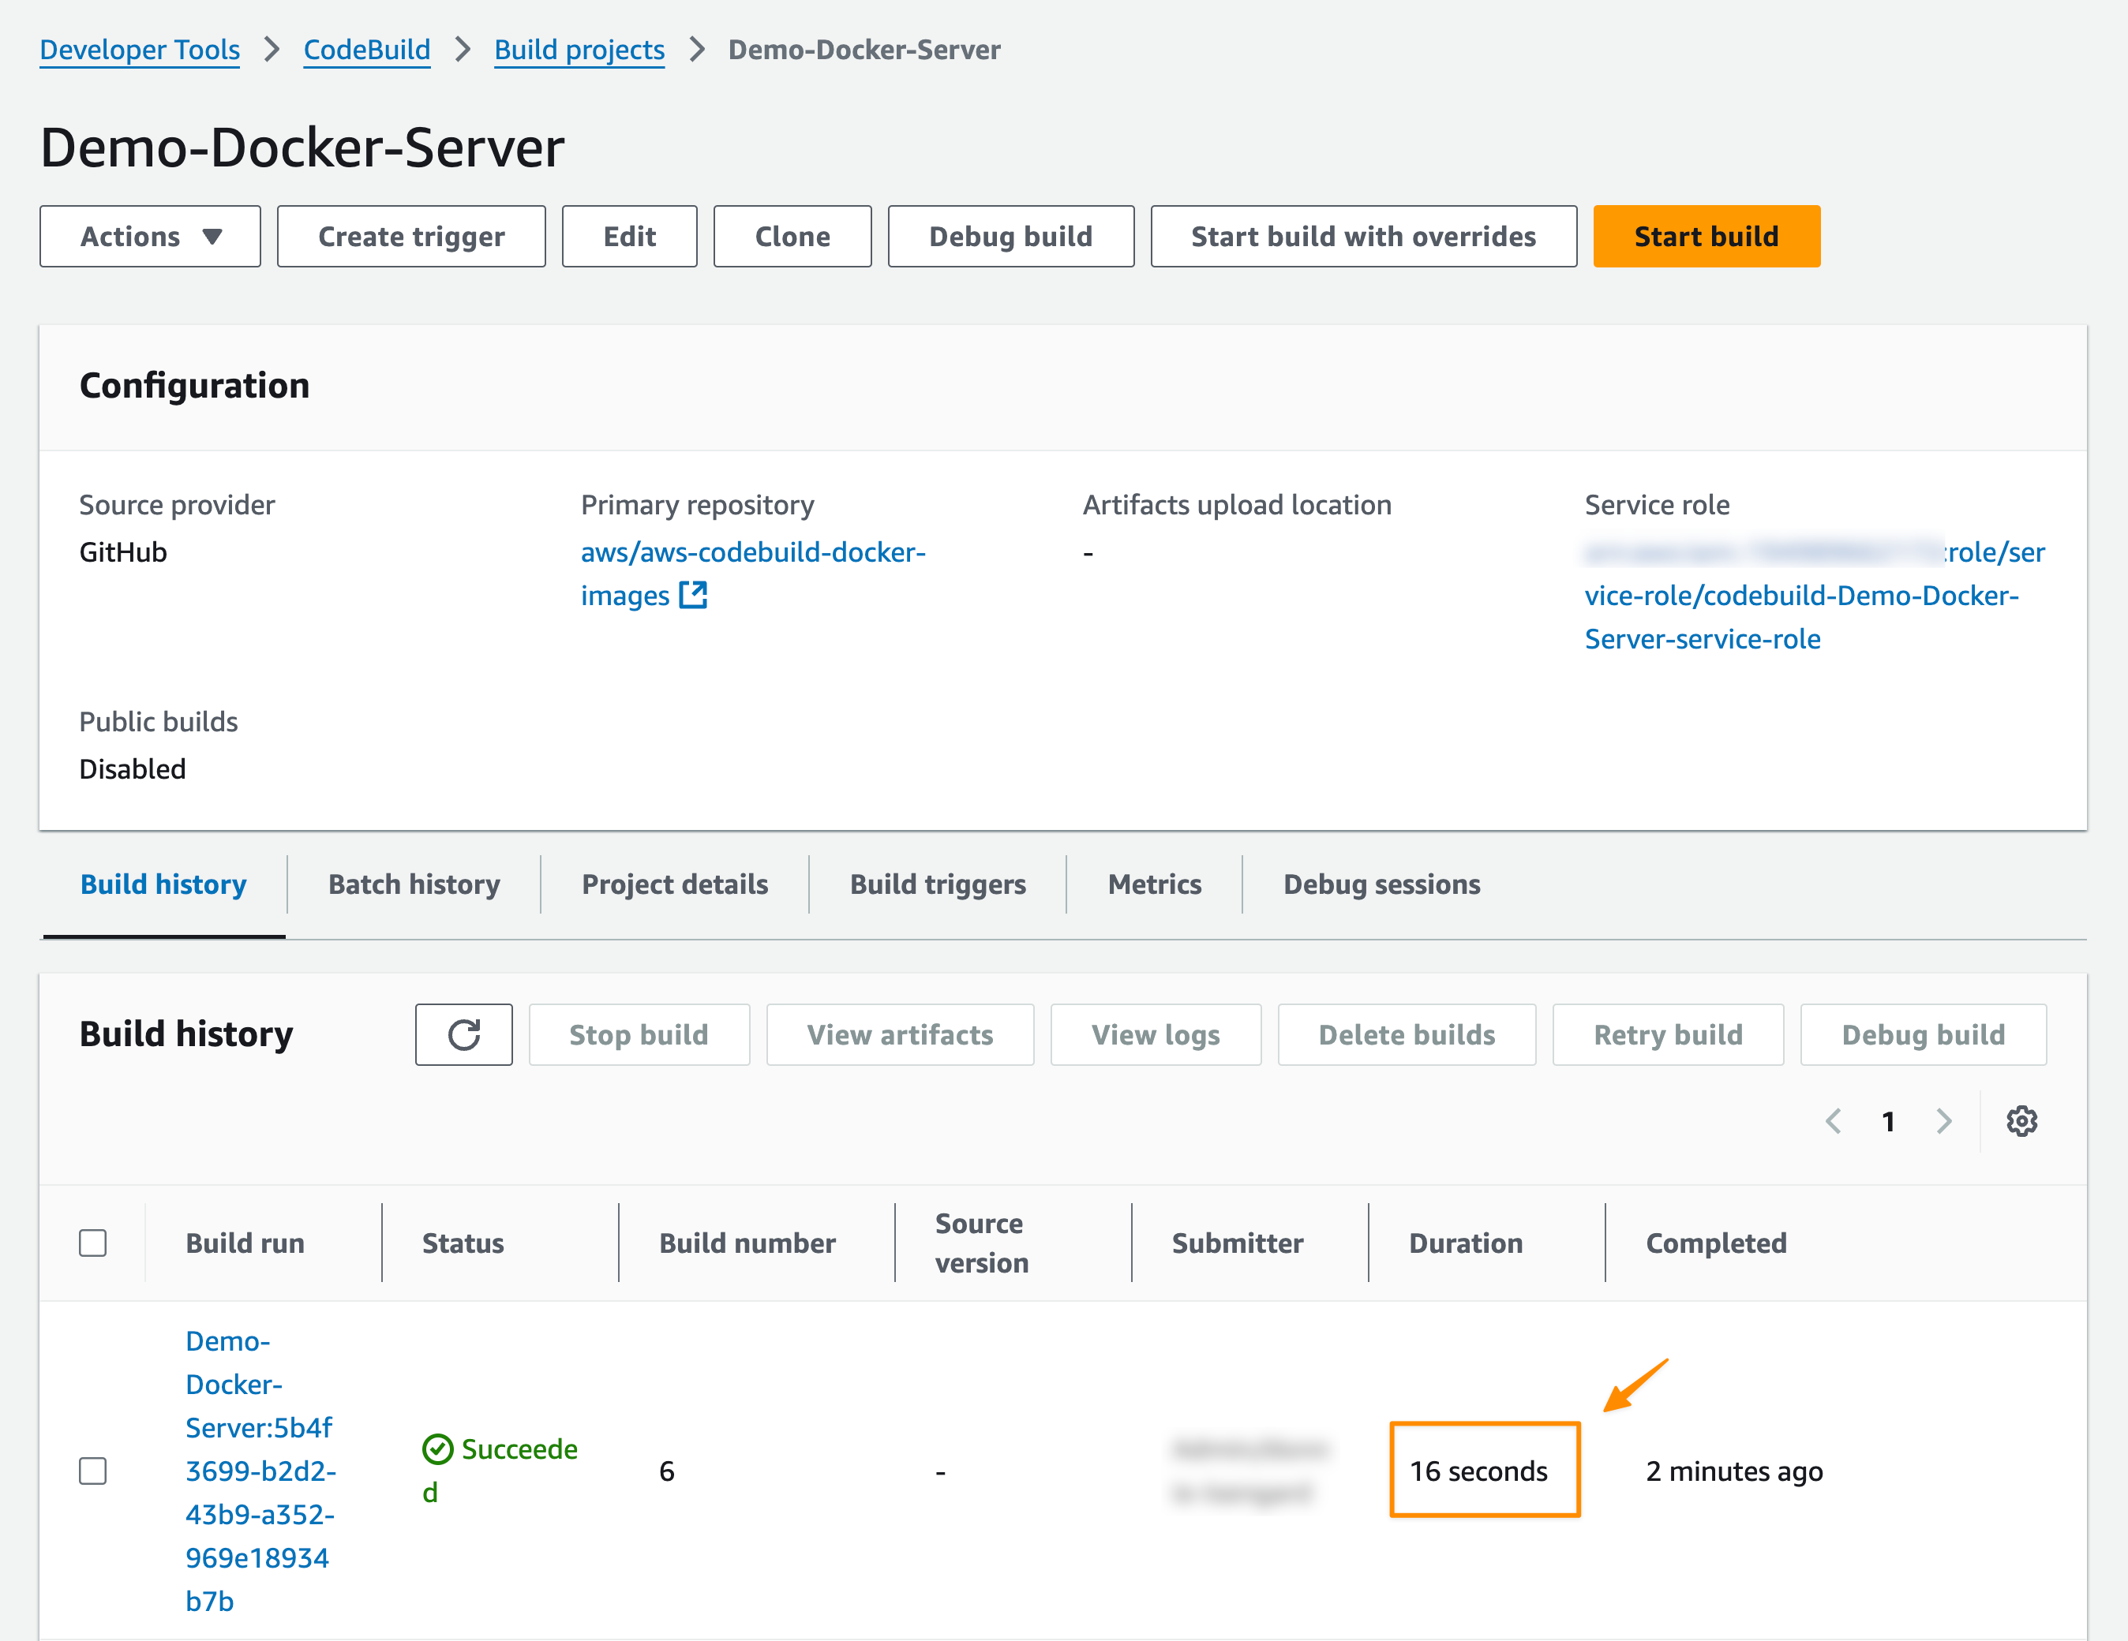
Task: Select all builds with header checkbox
Action: (x=92, y=1243)
